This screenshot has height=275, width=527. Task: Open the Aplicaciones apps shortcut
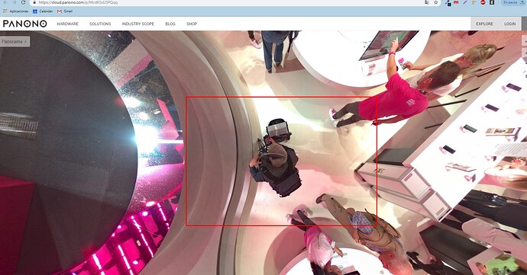click(16, 11)
